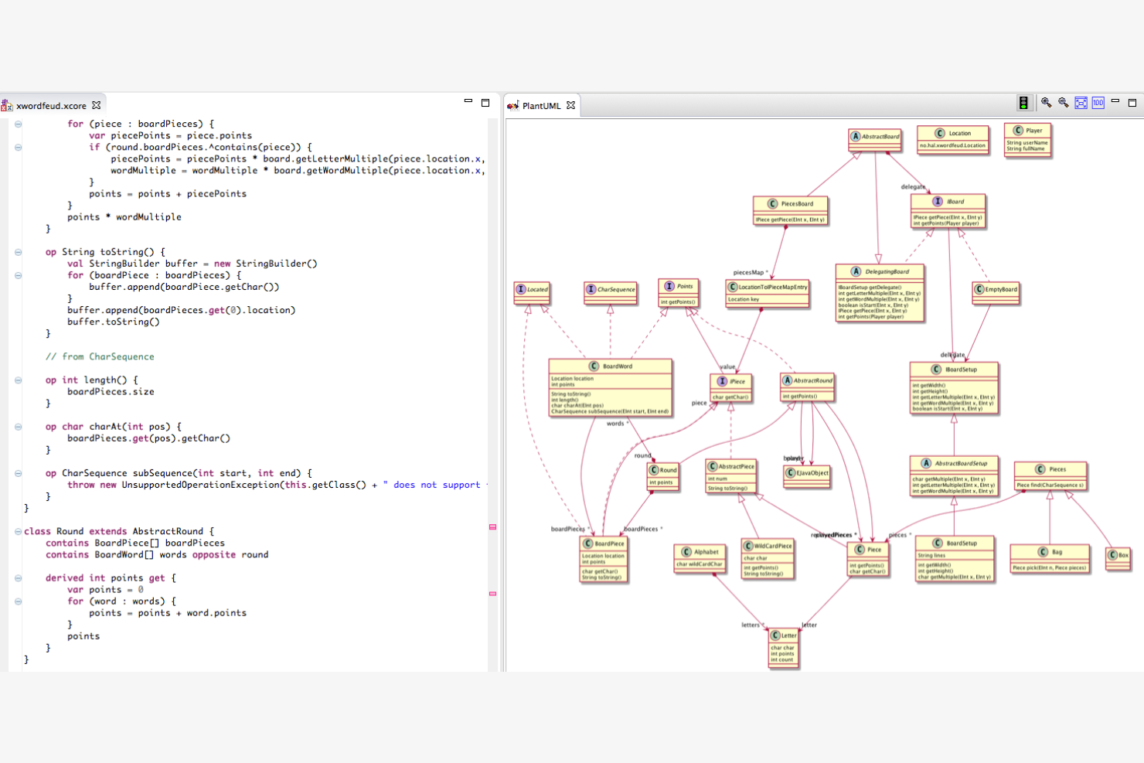Fit diagram to the view size
This screenshot has height=763, width=1144.
(1081, 103)
